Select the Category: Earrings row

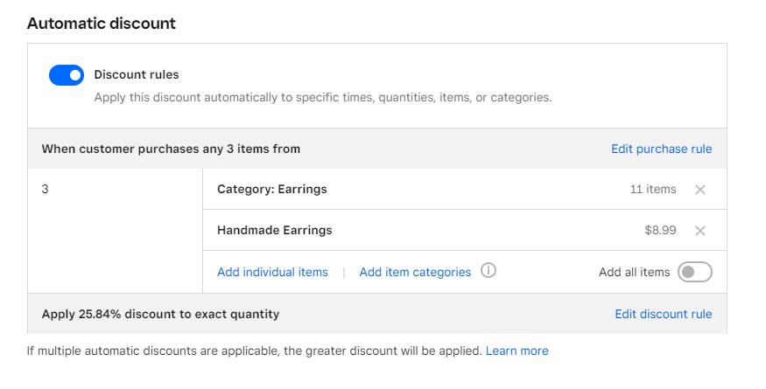pos(465,190)
